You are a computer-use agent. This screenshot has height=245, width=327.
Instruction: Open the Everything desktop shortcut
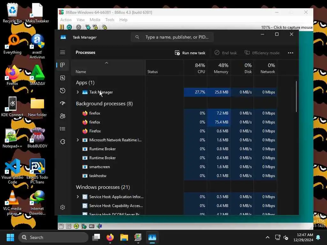(12, 44)
